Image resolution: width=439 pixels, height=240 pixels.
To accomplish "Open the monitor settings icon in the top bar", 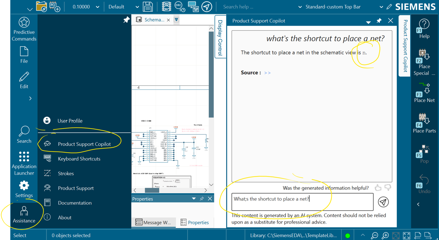I will (193, 6).
